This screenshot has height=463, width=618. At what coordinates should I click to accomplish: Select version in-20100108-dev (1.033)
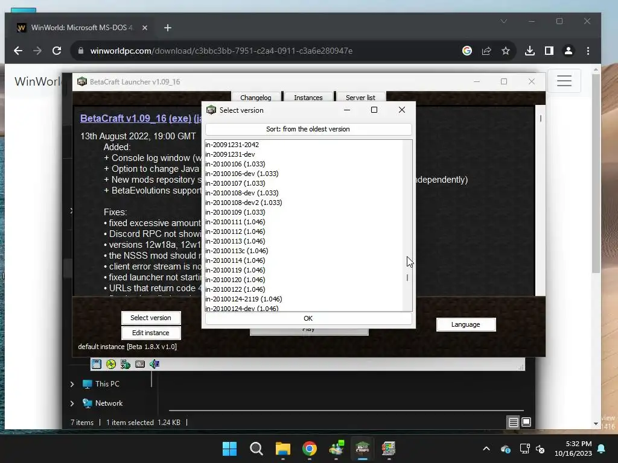(304, 193)
